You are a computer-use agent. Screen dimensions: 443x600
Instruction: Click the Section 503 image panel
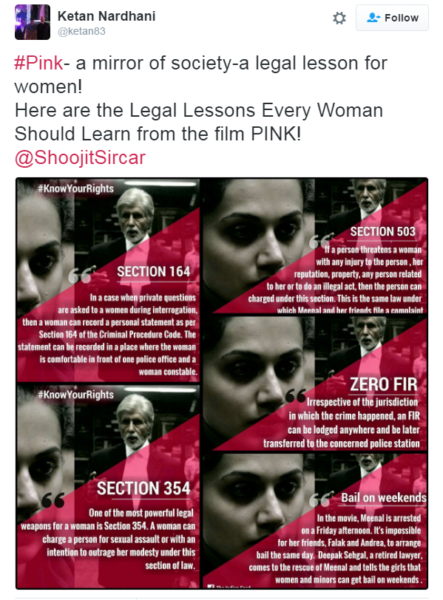(315, 246)
